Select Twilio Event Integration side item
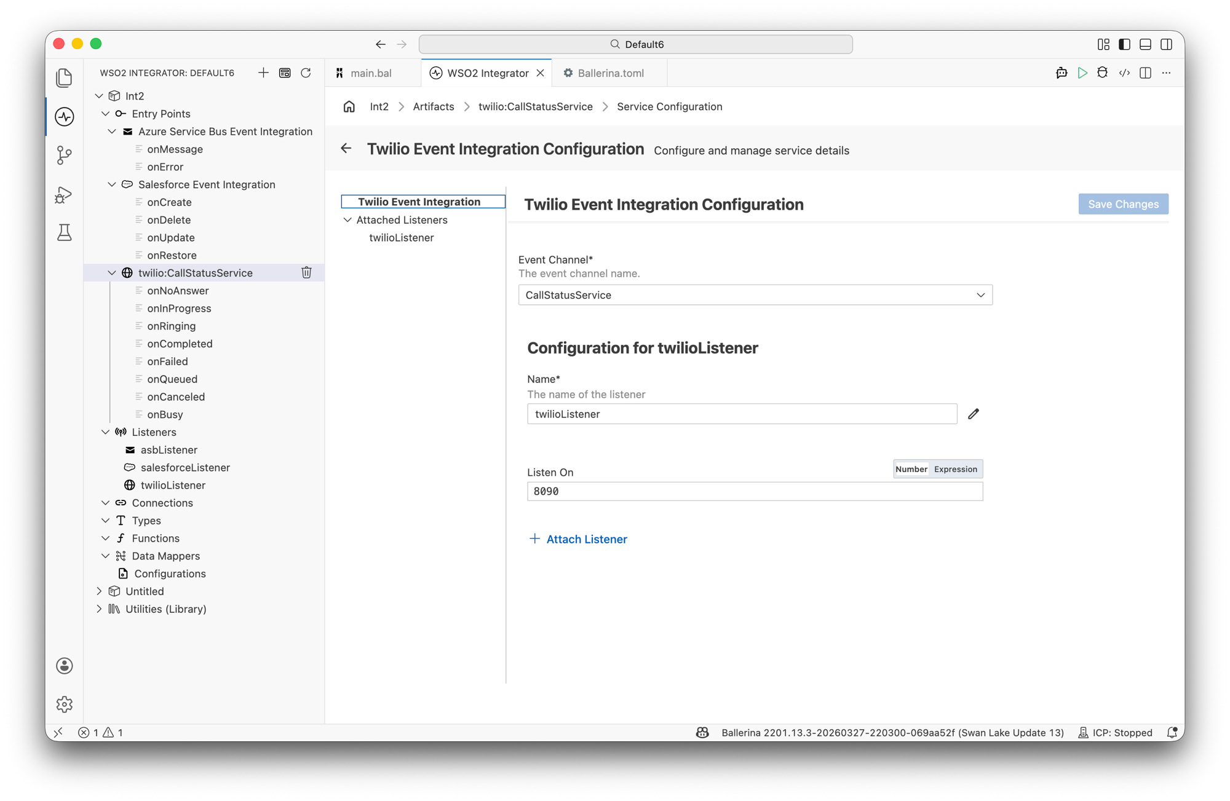Image resolution: width=1230 pixels, height=801 pixels. pos(423,202)
